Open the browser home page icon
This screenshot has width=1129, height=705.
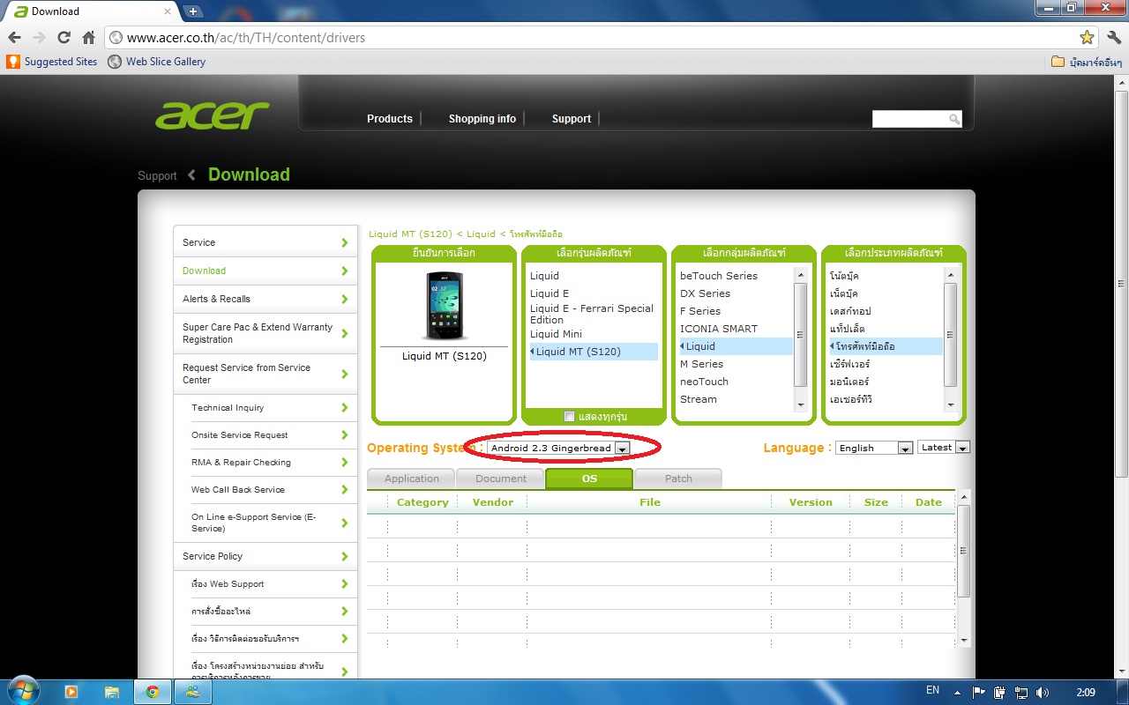coord(88,37)
